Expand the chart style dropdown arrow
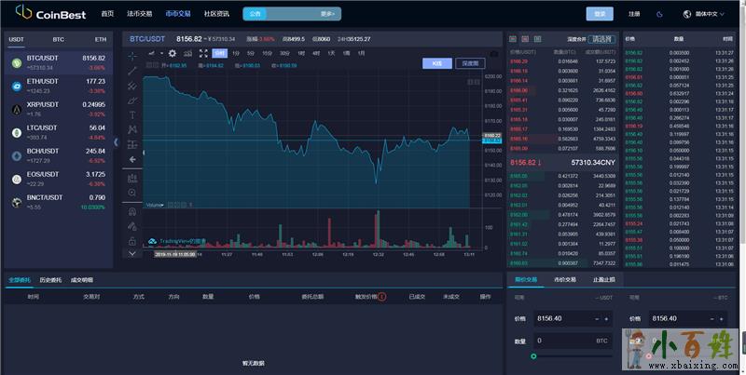The height and width of the screenshot is (375, 746). tap(162, 53)
